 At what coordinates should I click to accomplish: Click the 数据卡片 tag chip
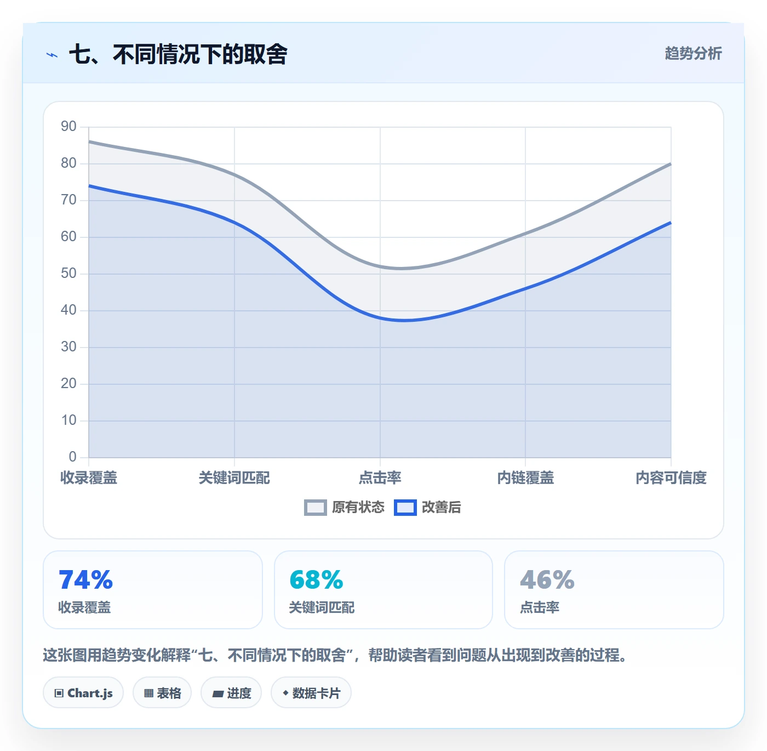(311, 693)
